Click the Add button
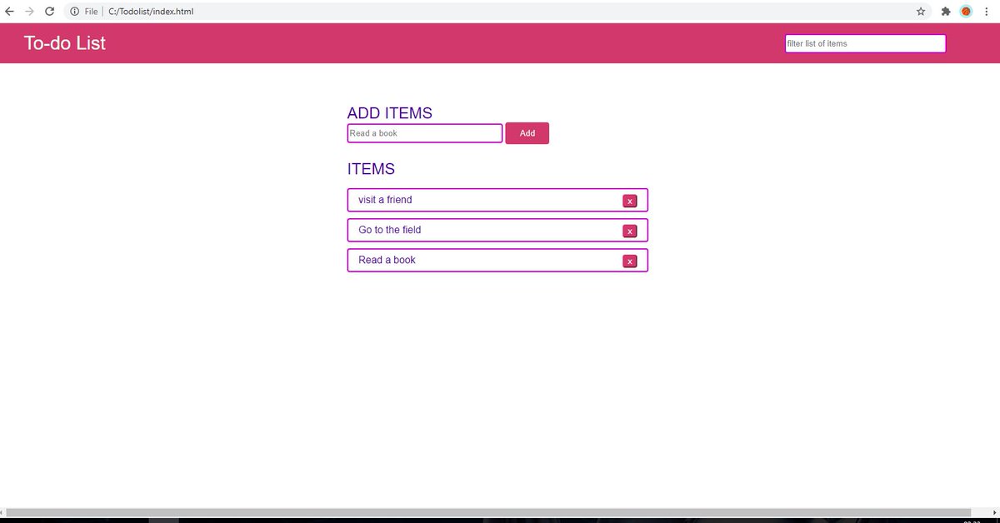 (x=527, y=132)
